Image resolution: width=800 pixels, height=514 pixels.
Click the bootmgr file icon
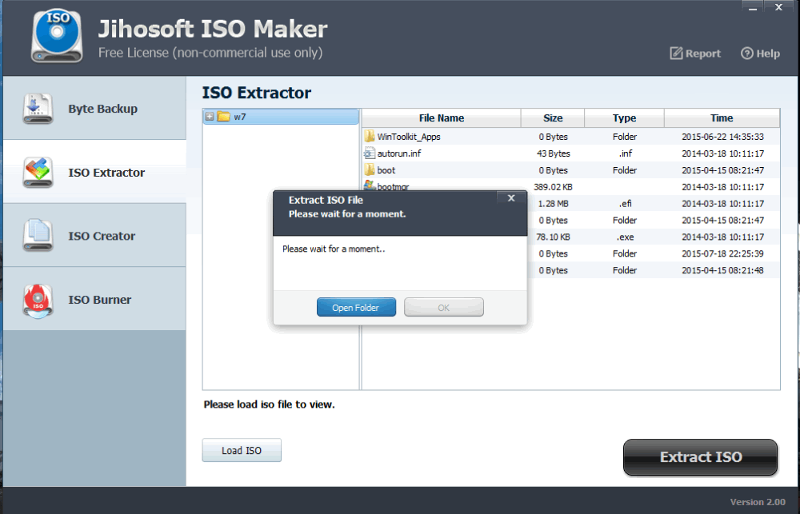click(370, 185)
